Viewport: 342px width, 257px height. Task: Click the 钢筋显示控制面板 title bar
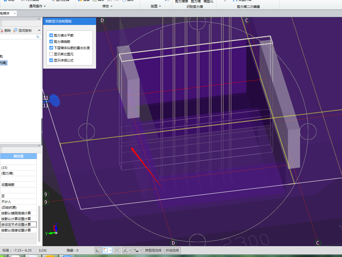click(69, 21)
